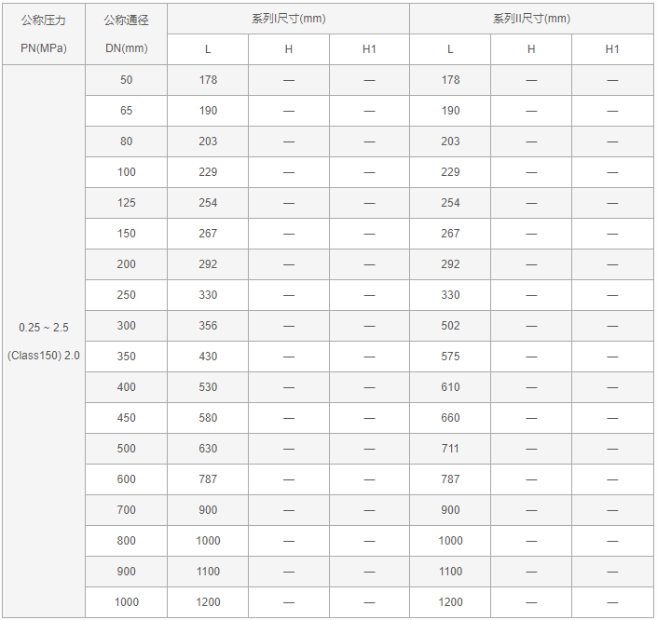657x620 pixels.
Task: Select the 530 value in series I
Action: point(208,387)
